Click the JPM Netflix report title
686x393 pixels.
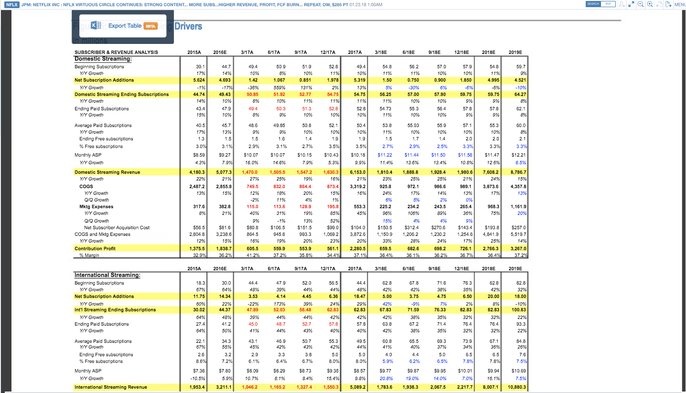(x=184, y=4)
